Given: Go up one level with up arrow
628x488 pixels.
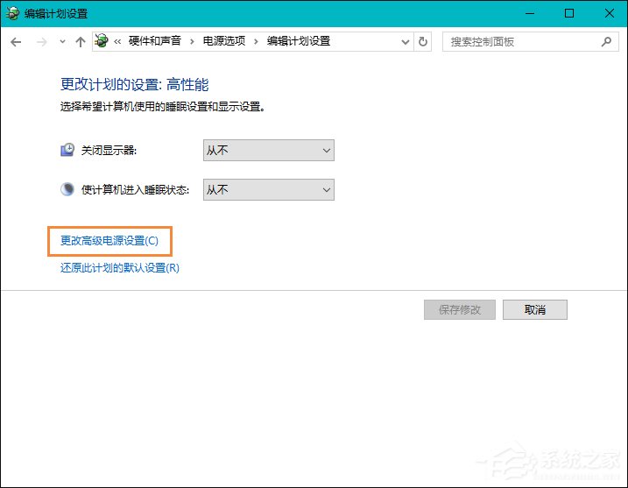Looking at the screenshot, I should [x=81, y=42].
